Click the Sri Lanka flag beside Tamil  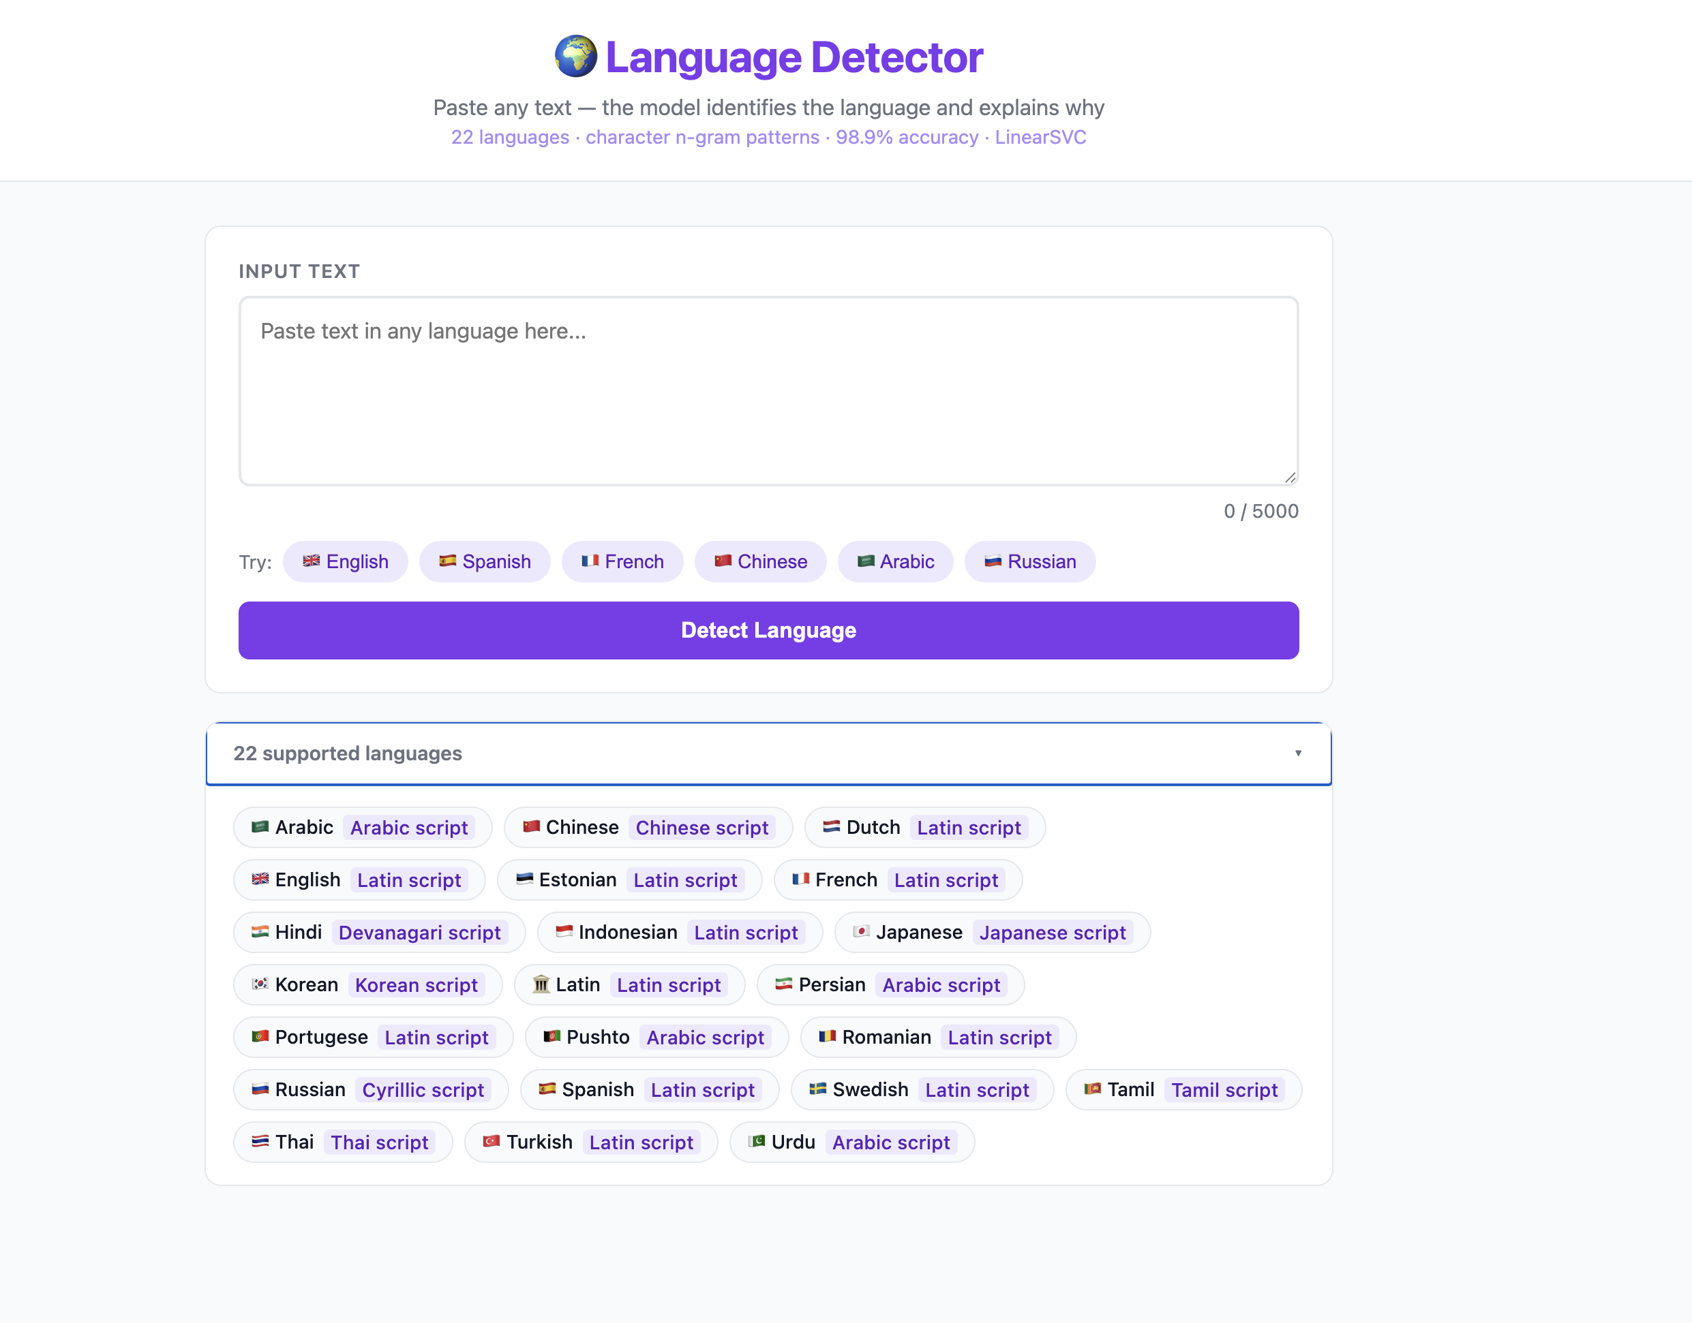click(x=1093, y=1089)
